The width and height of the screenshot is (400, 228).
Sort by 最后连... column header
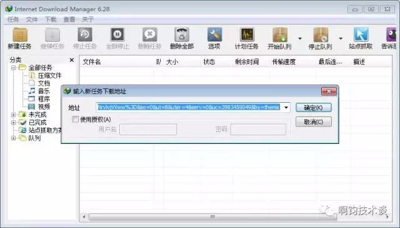point(331,62)
